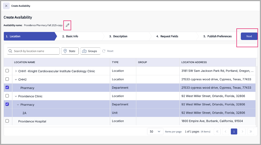Click the pencil icon to edit availability name

point(67,25)
